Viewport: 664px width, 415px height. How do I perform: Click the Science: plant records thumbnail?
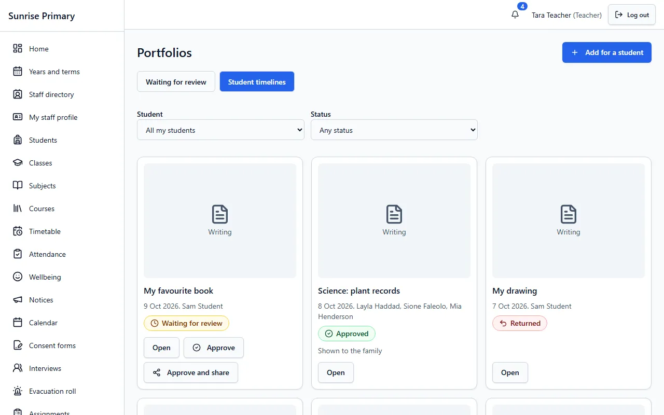pos(394,220)
